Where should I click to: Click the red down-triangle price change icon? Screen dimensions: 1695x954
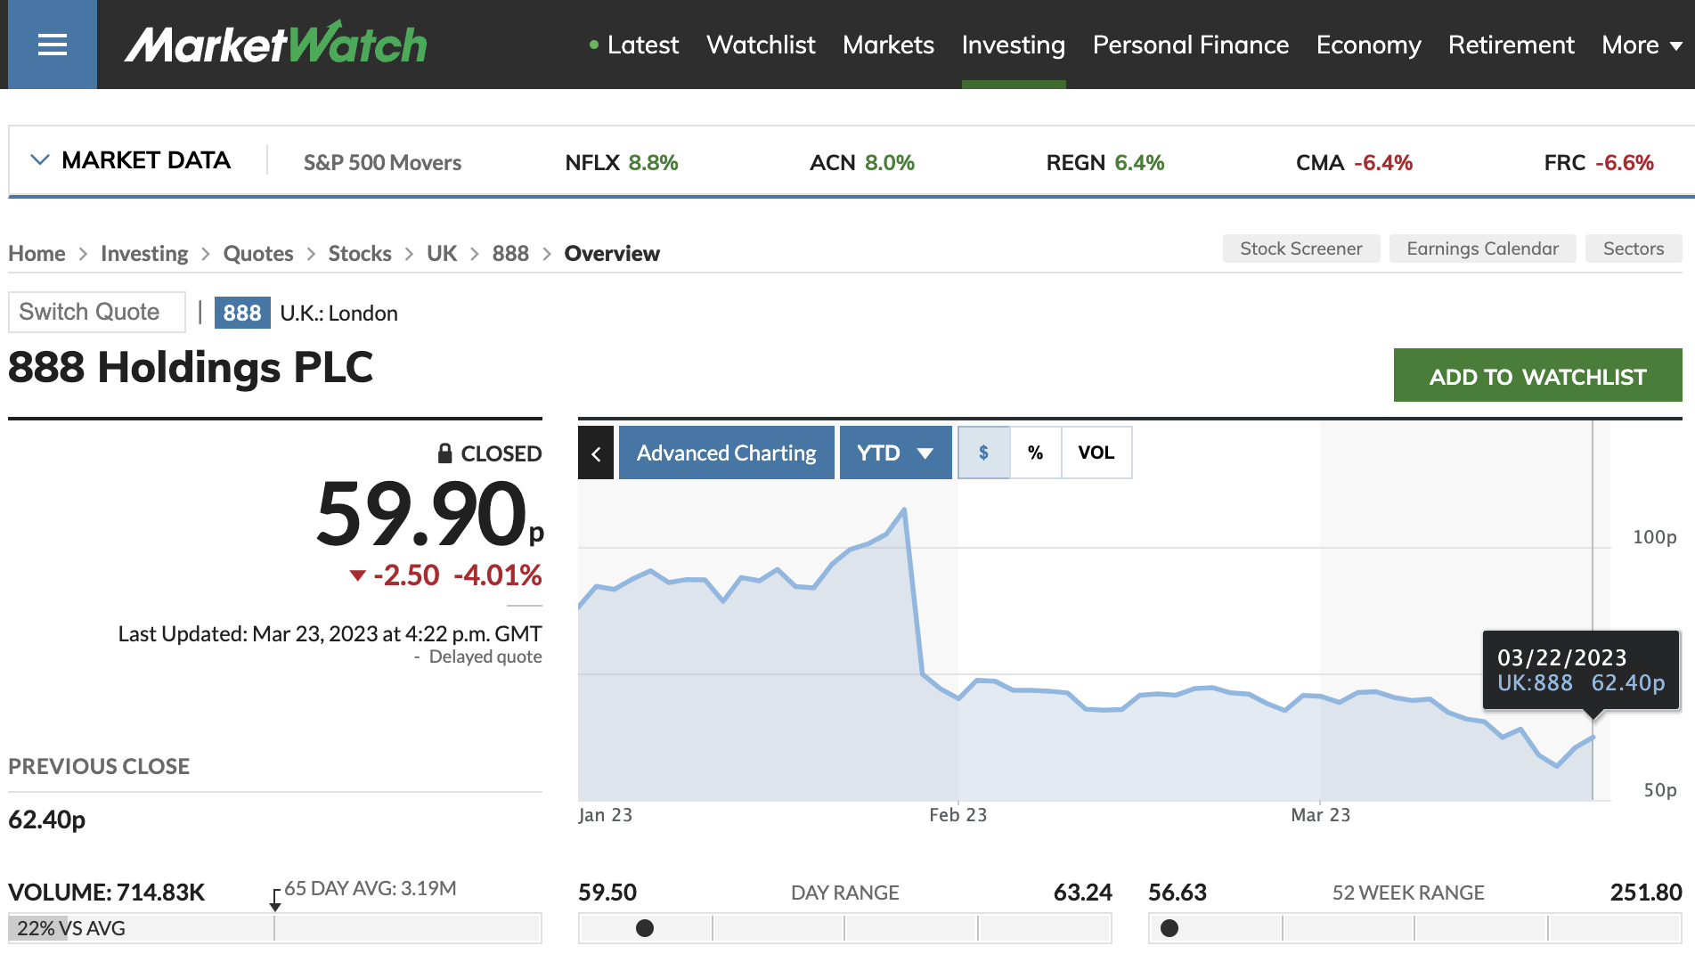tap(358, 575)
